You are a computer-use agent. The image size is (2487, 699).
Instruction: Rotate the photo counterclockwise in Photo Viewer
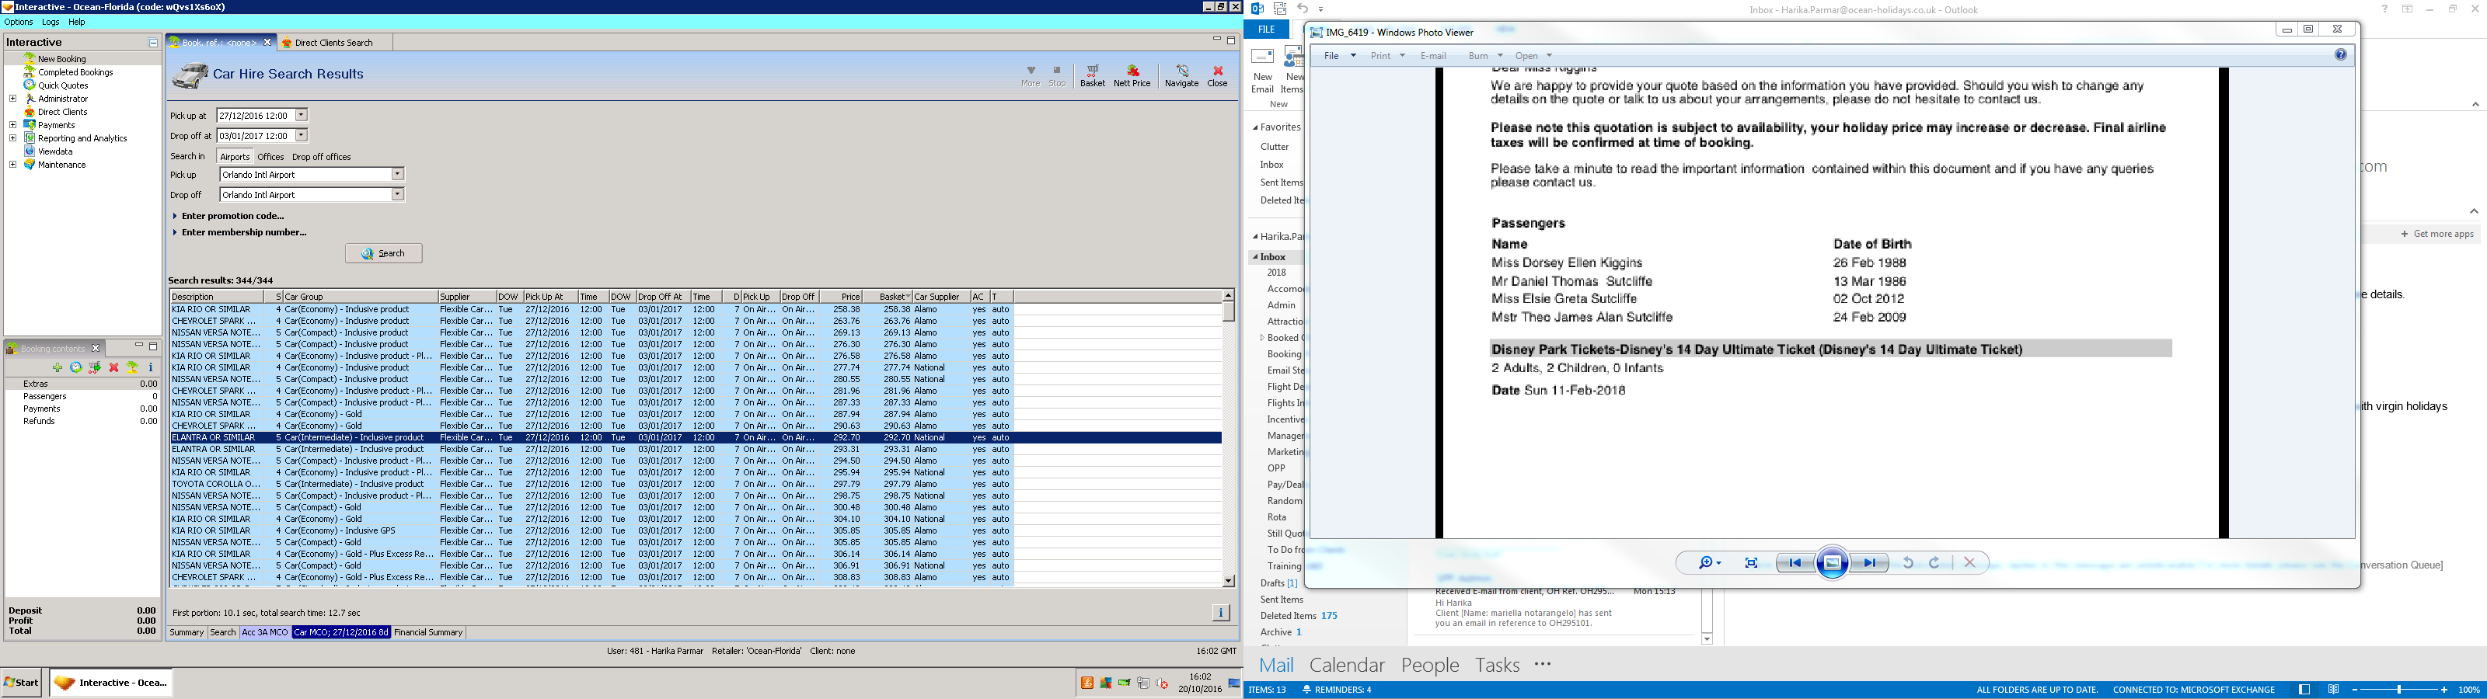[1908, 563]
